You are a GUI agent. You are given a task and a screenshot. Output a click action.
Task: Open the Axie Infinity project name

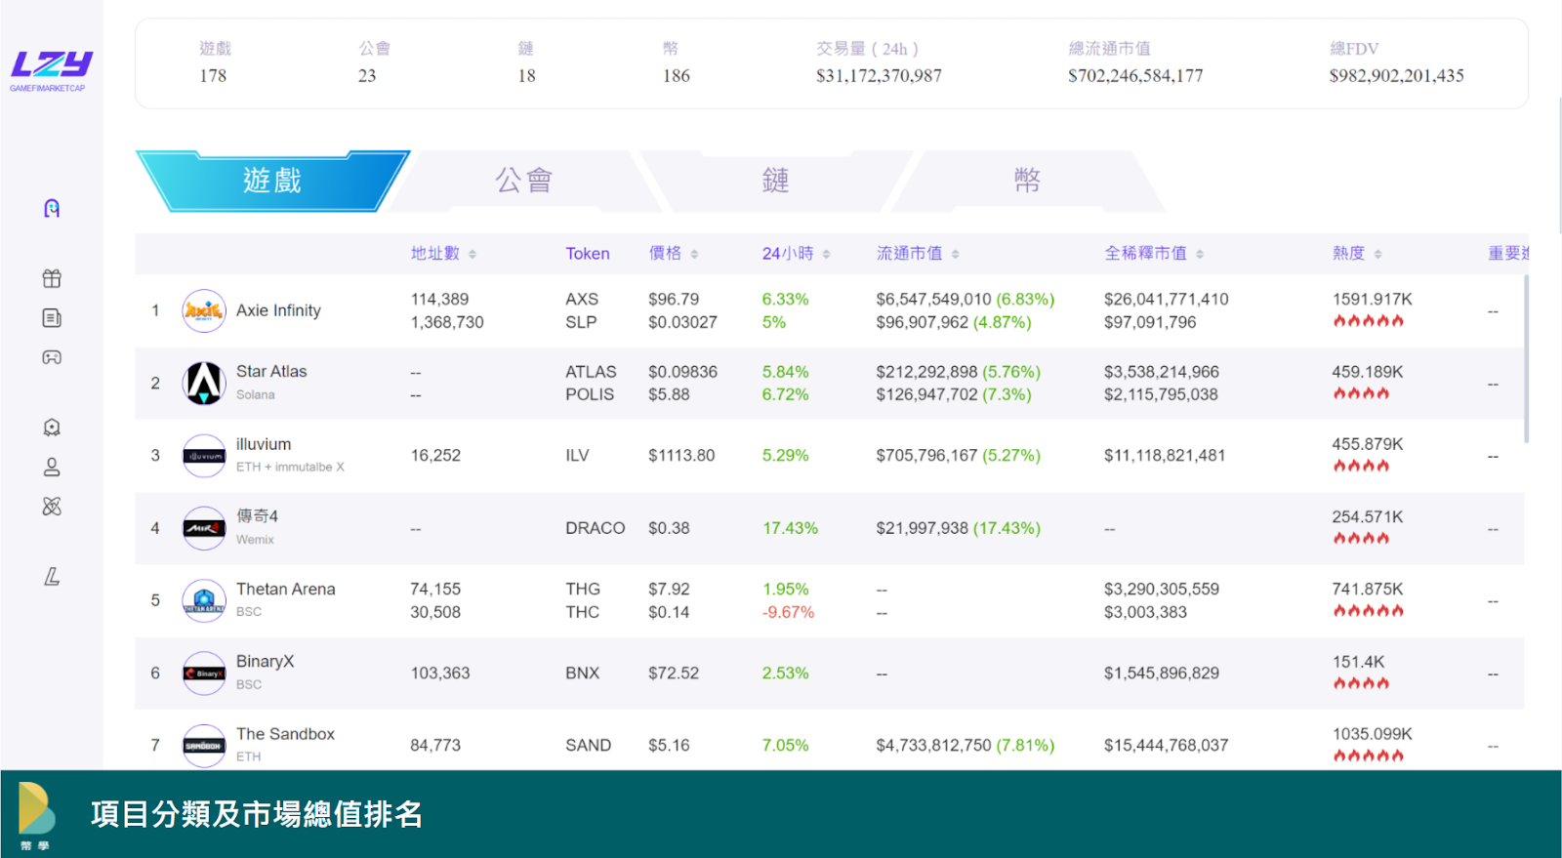(x=278, y=310)
